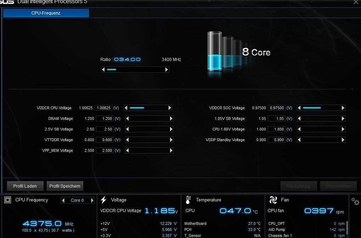Switch to previous core in CPU Frequency

(63, 200)
